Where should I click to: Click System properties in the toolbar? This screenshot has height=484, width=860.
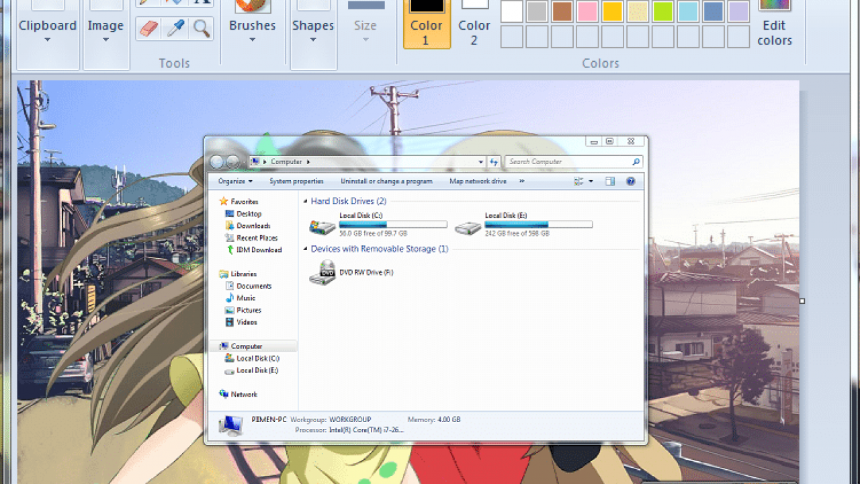click(x=296, y=182)
